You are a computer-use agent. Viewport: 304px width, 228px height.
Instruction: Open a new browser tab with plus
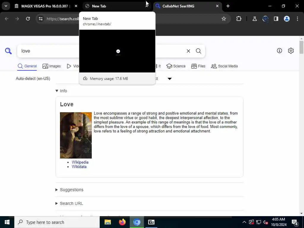(228, 6)
